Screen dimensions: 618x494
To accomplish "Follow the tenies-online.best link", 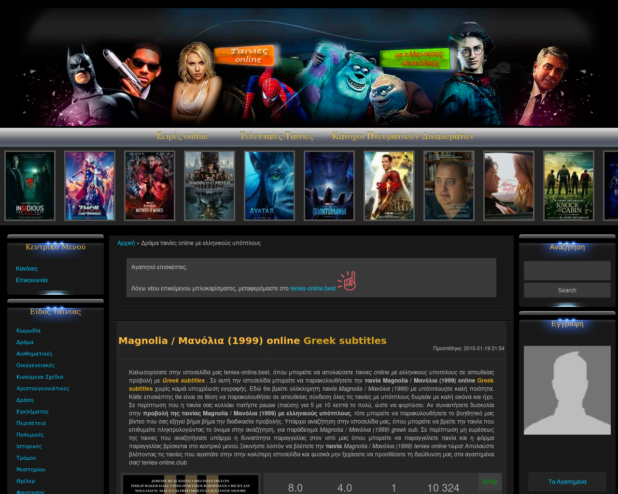I will [x=313, y=288].
